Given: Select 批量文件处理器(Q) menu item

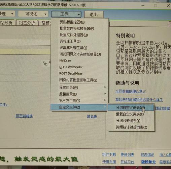Looking at the screenshot, I should coord(74,35).
